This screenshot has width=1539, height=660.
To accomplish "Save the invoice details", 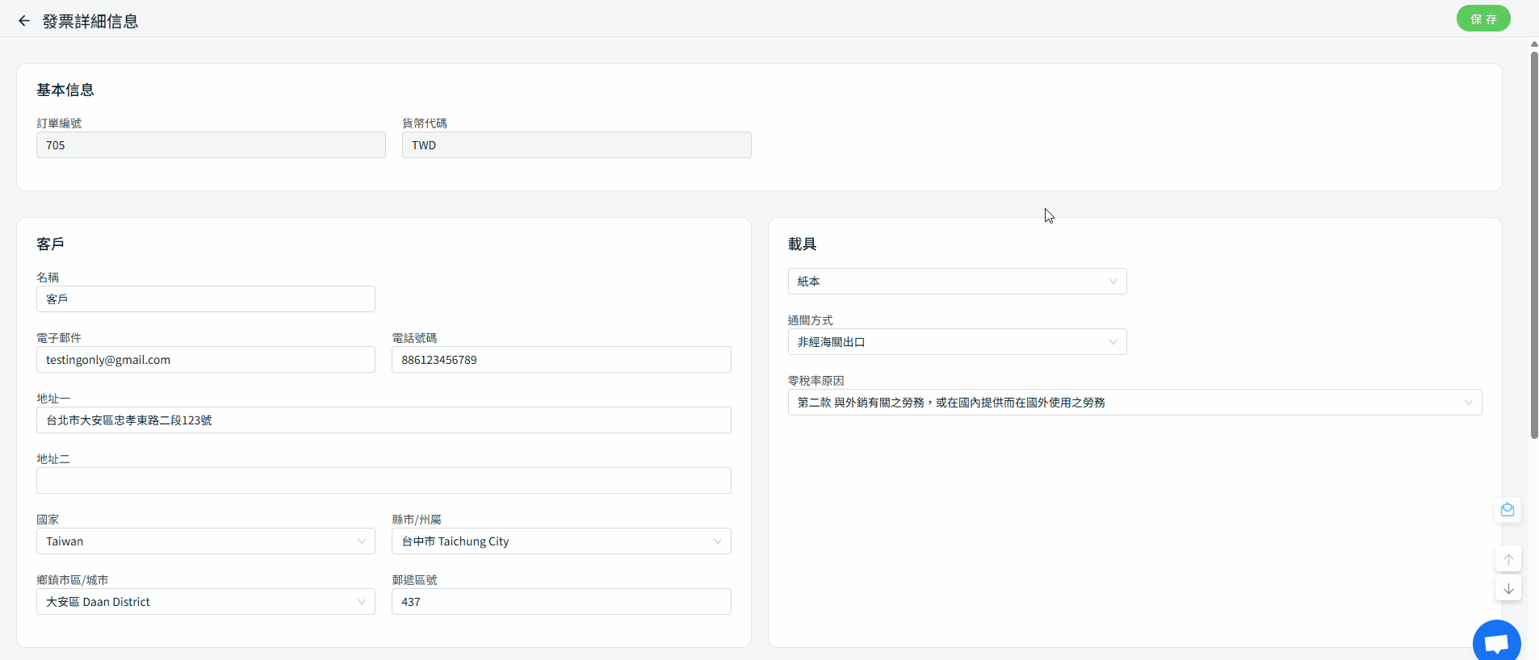I will pyautogui.click(x=1482, y=19).
